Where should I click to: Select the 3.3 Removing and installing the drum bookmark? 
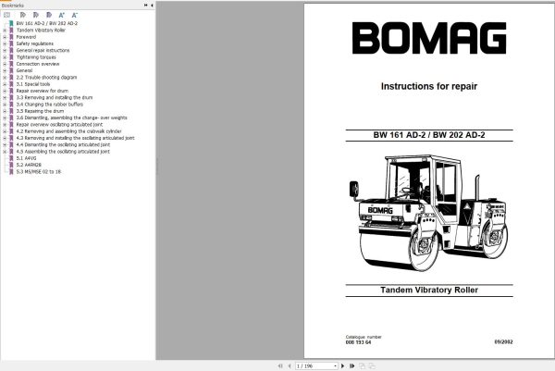tap(55, 98)
